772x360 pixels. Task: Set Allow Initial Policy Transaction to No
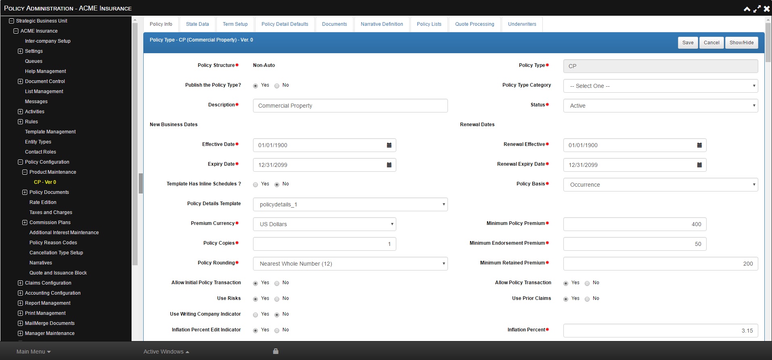click(277, 283)
